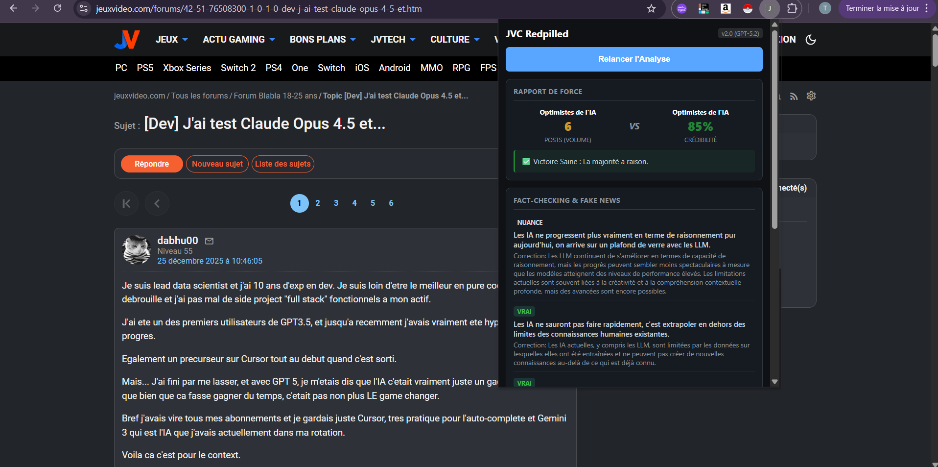Open the BONS PLANS dropdown
This screenshot has width=938, height=467.
(x=322, y=40)
